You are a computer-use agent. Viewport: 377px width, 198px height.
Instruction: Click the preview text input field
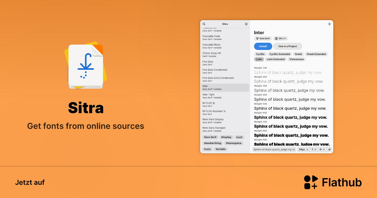tap(274, 149)
